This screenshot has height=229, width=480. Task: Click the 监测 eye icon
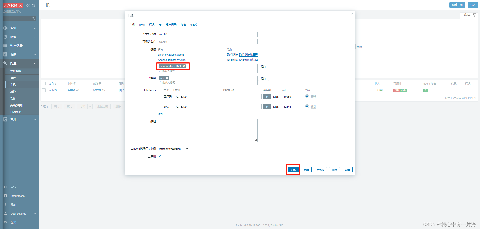point(5,28)
